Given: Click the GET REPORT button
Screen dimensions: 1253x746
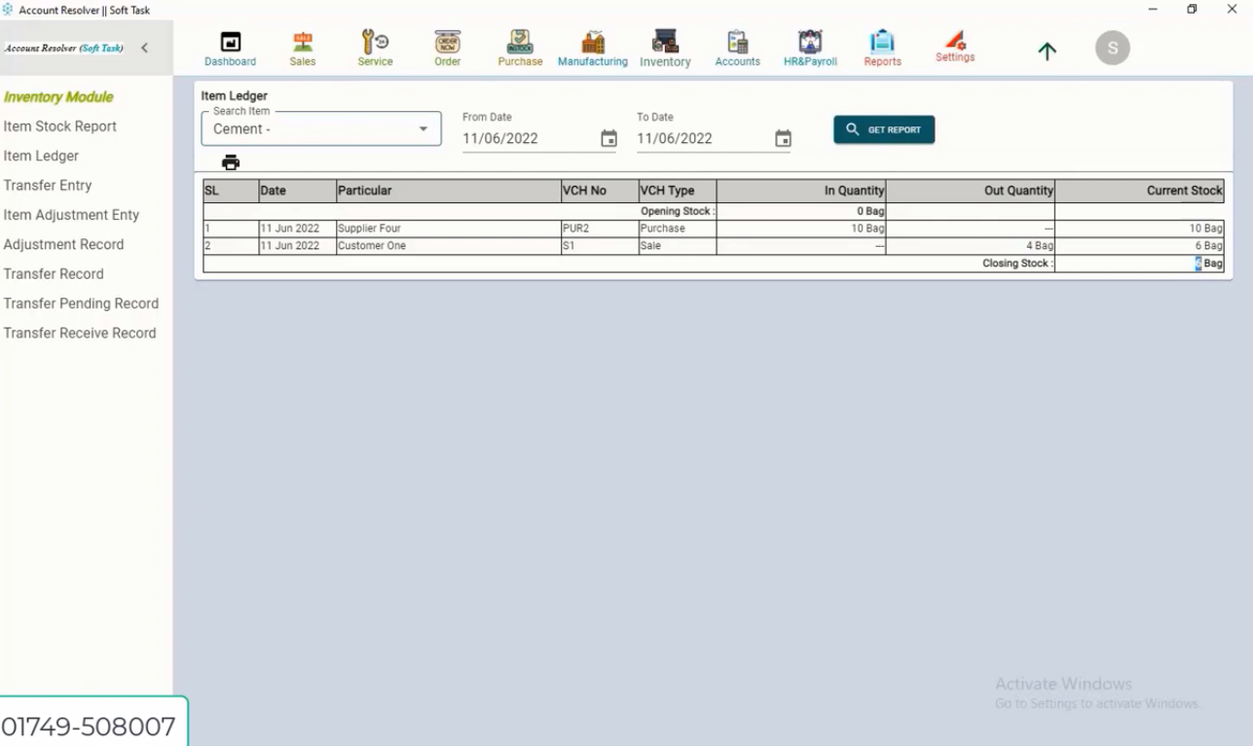Looking at the screenshot, I should point(883,128).
